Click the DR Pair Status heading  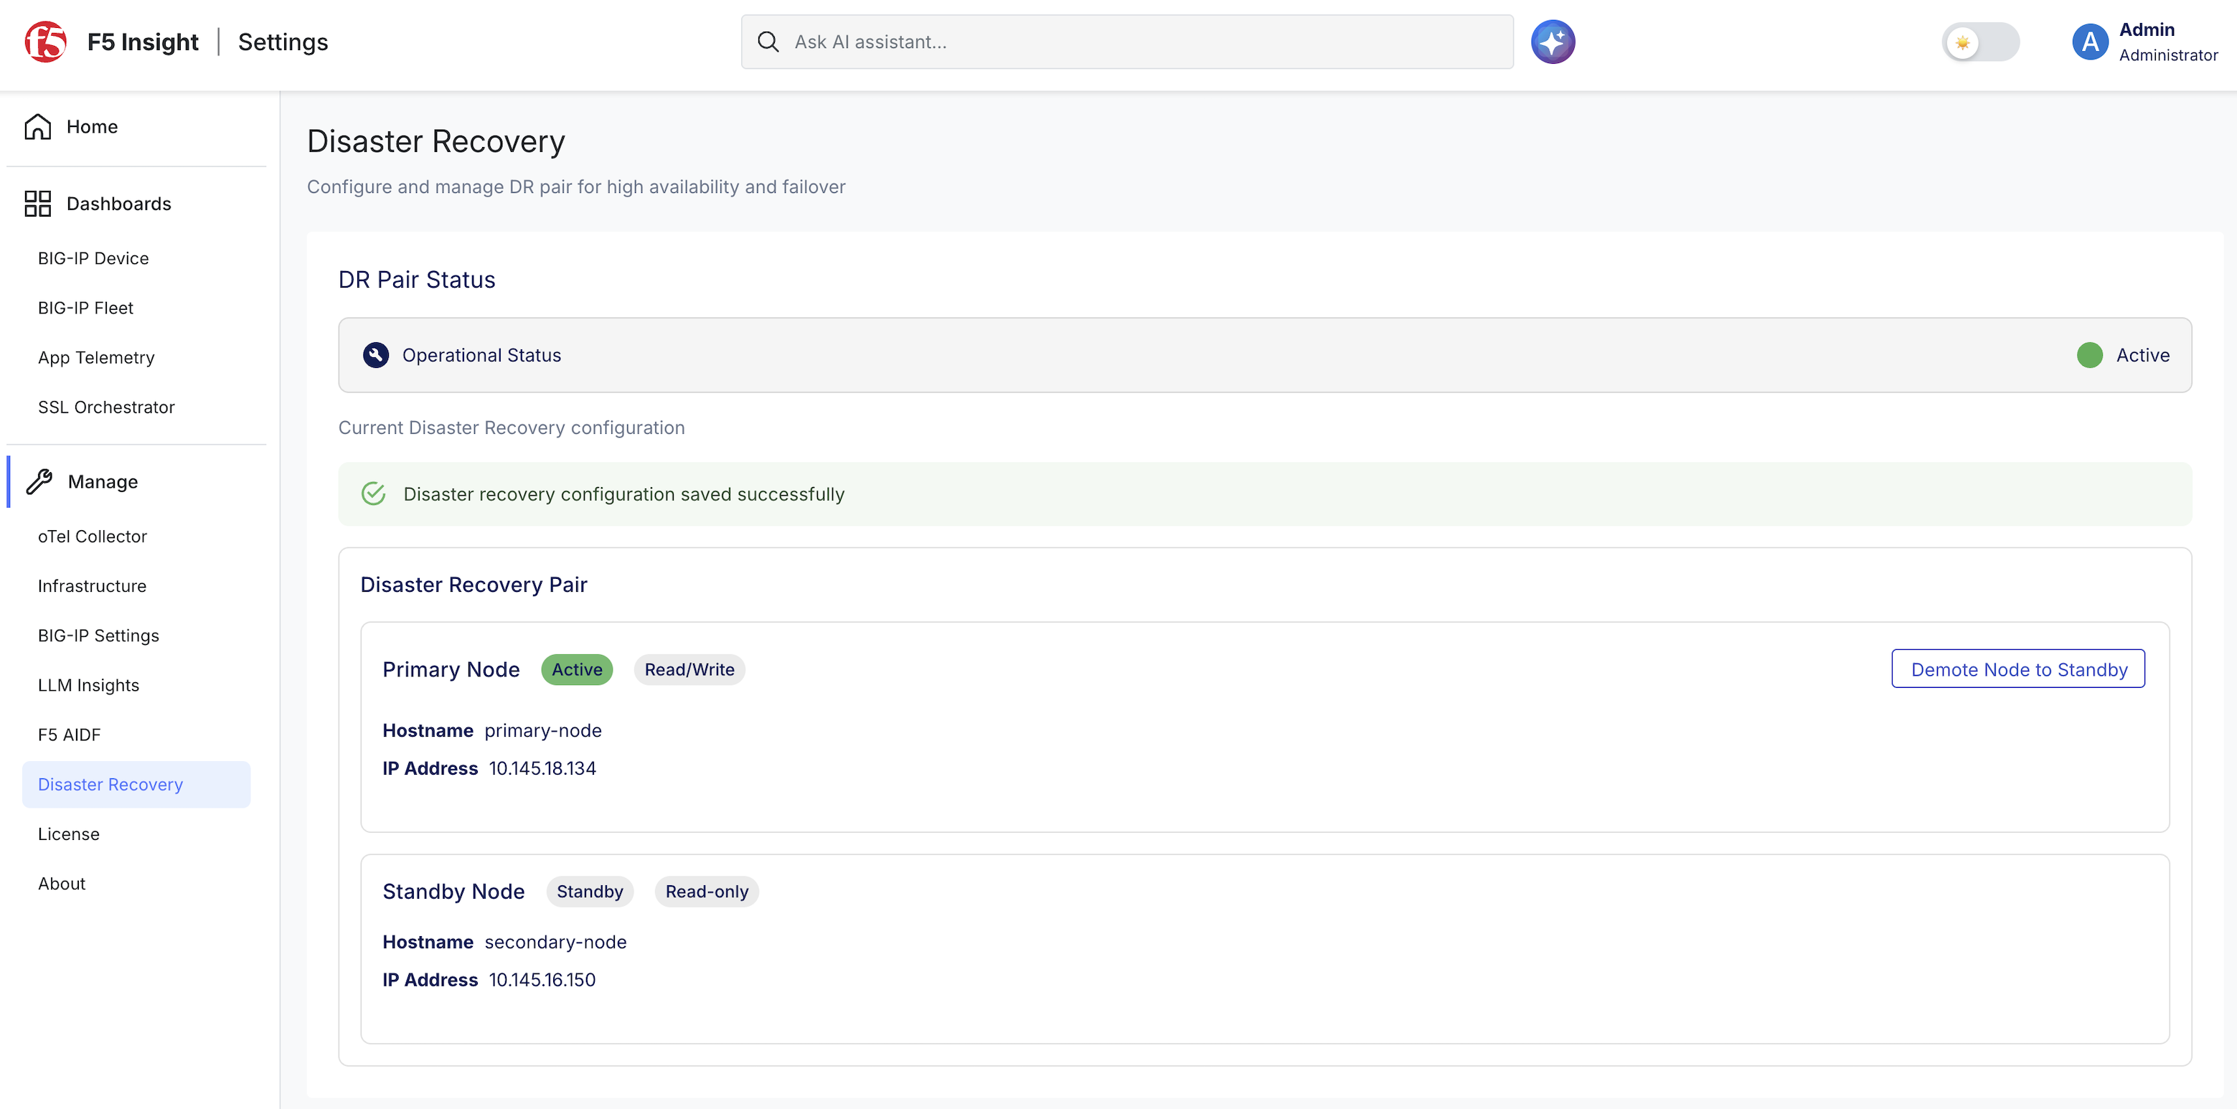[x=417, y=280]
